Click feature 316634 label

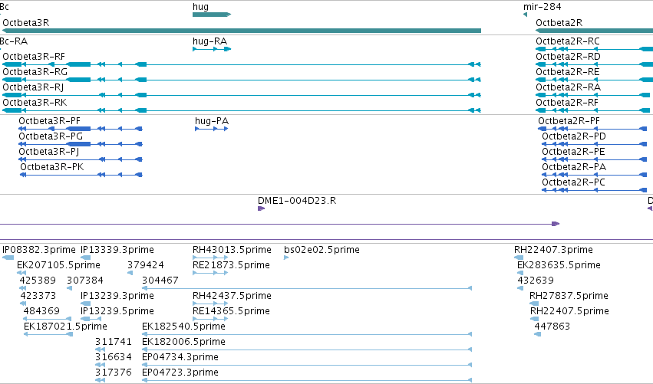point(114,357)
